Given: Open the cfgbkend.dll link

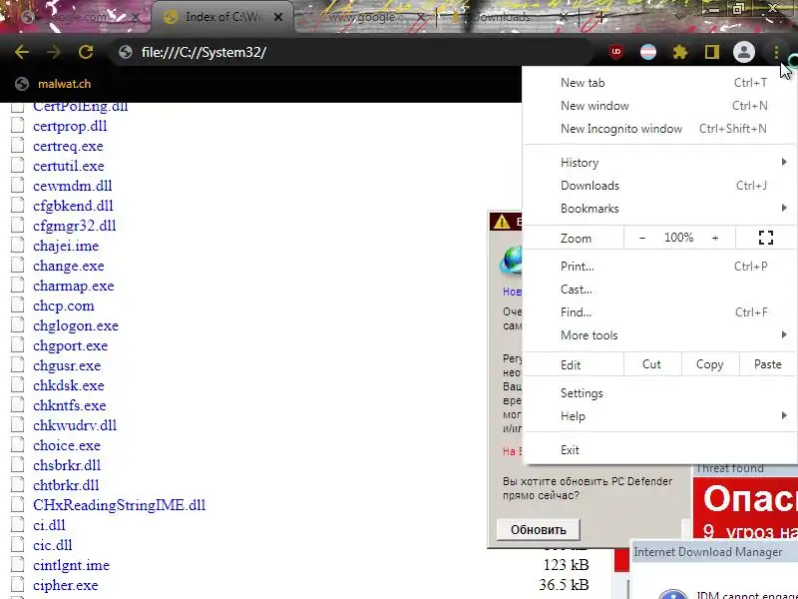Looking at the screenshot, I should pos(73,206).
